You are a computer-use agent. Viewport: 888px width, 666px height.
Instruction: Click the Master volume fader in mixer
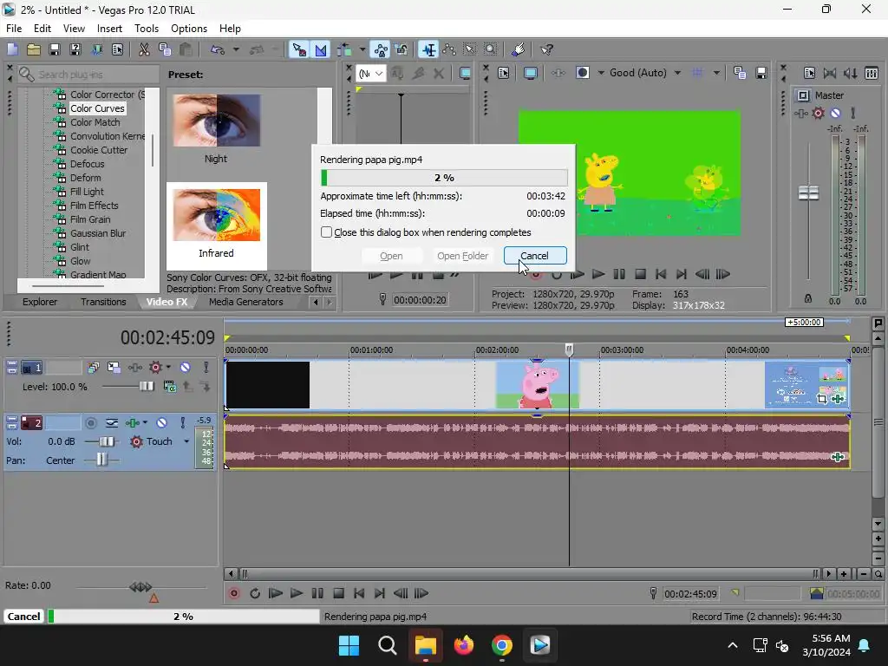pyautogui.click(x=808, y=193)
